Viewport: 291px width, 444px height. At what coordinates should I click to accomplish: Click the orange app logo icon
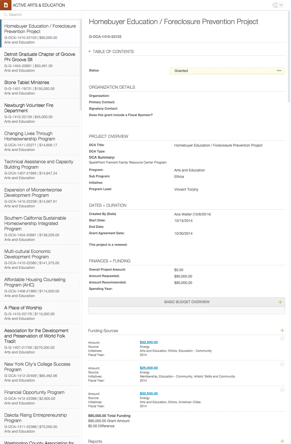click(x=6, y=5)
